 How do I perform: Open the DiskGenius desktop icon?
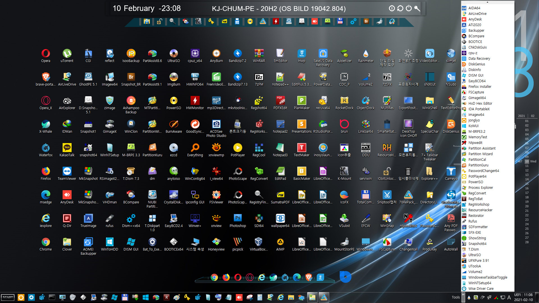pyautogui.click(x=451, y=126)
